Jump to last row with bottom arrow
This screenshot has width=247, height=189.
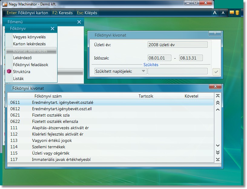point(217,159)
